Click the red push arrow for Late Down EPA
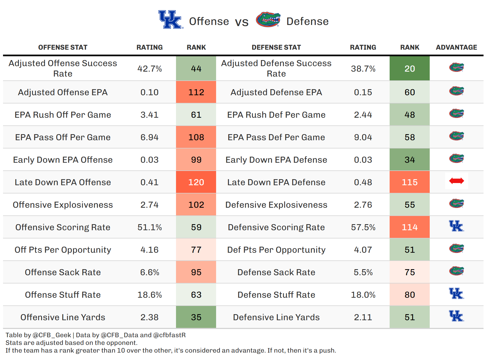The width and height of the screenshot is (486, 360). pos(456,181)
